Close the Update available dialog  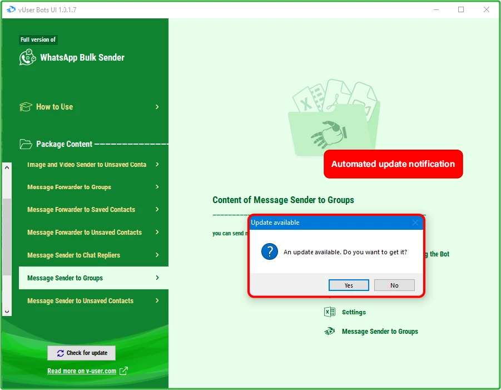tap(415, 223)
